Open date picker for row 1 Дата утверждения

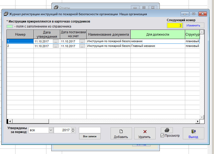point(56,41)
